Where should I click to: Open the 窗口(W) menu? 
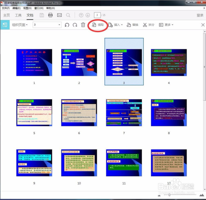coord(39,8)
